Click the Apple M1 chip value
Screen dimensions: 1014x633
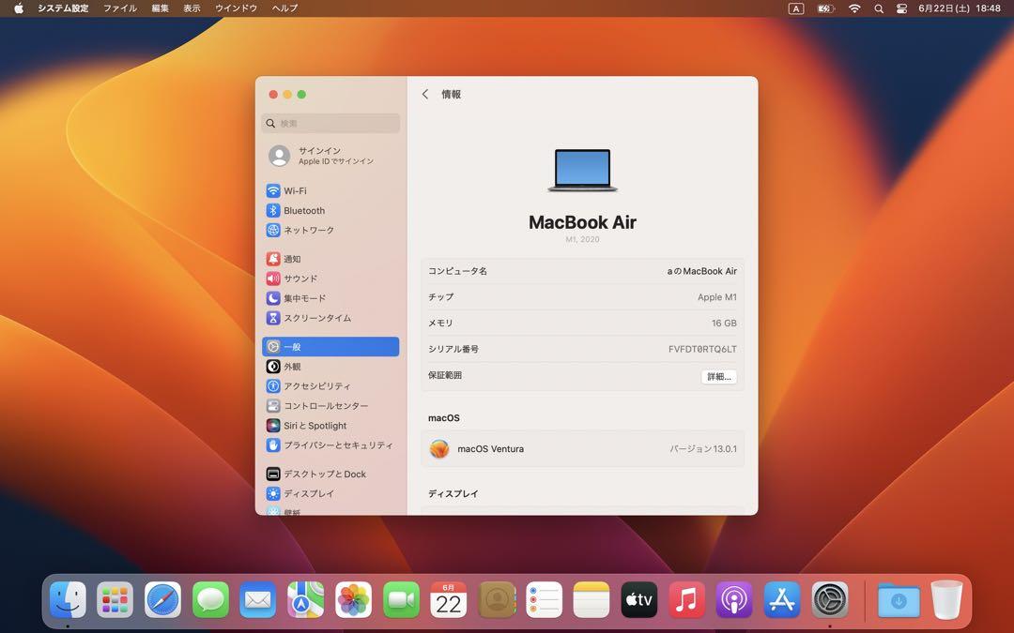pyautogui.click(x=717, y=297)
